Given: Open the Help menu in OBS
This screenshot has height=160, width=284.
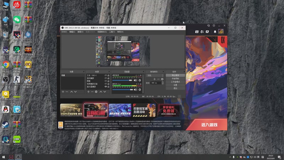Looking at the screenshot, I should pos(120,32).
